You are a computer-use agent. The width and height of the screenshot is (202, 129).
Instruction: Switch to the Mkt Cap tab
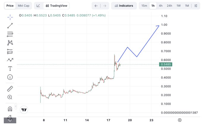click(23, 6)
